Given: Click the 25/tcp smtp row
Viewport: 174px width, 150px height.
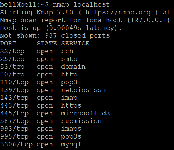Looking at the screenshot, I should 39,59.
